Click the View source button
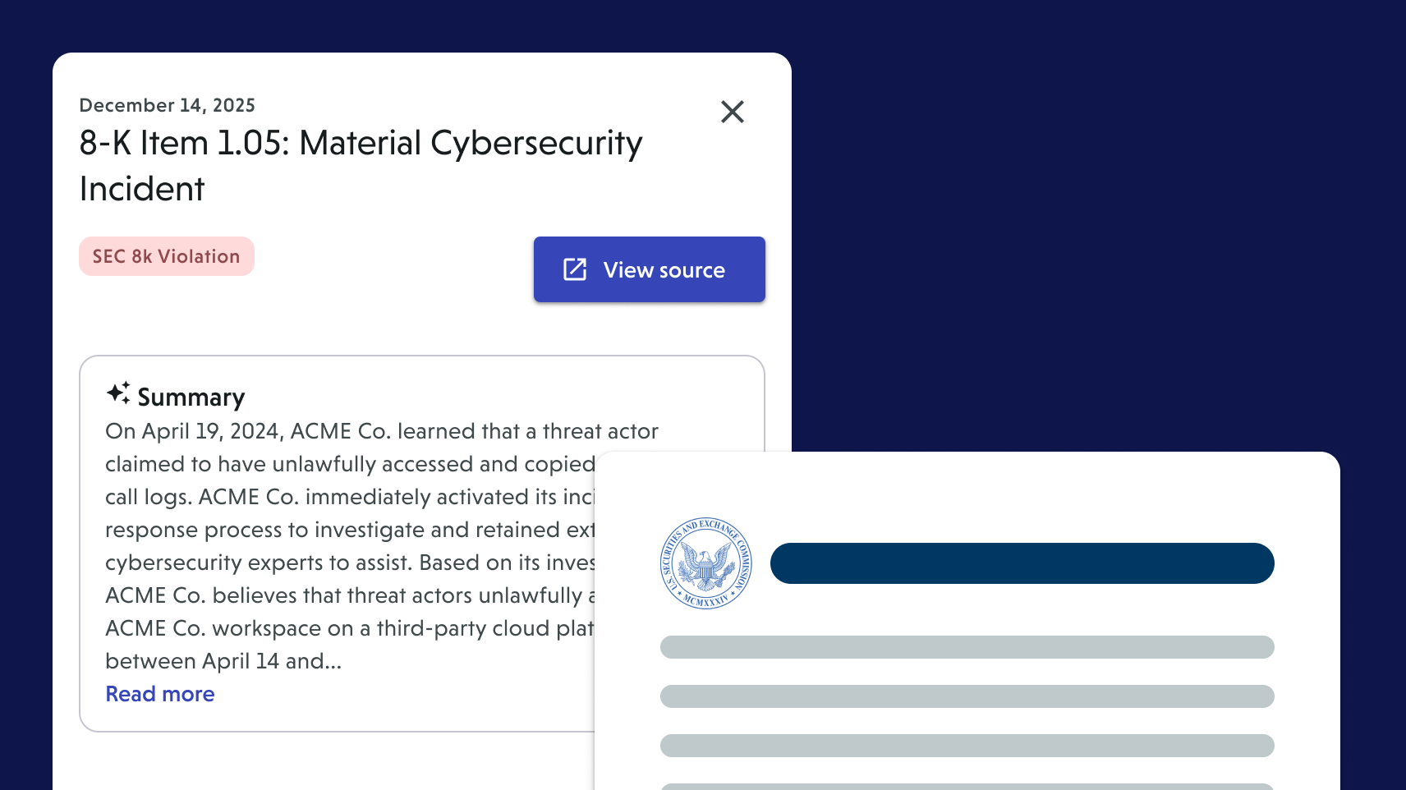Screen dimensions: 1406x790 click(649, 269)
